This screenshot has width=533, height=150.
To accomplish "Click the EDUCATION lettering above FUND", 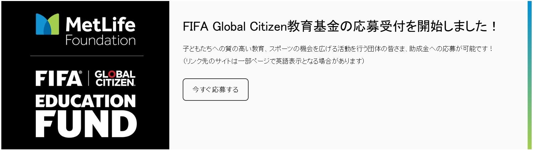I will (x=86, y=101).
